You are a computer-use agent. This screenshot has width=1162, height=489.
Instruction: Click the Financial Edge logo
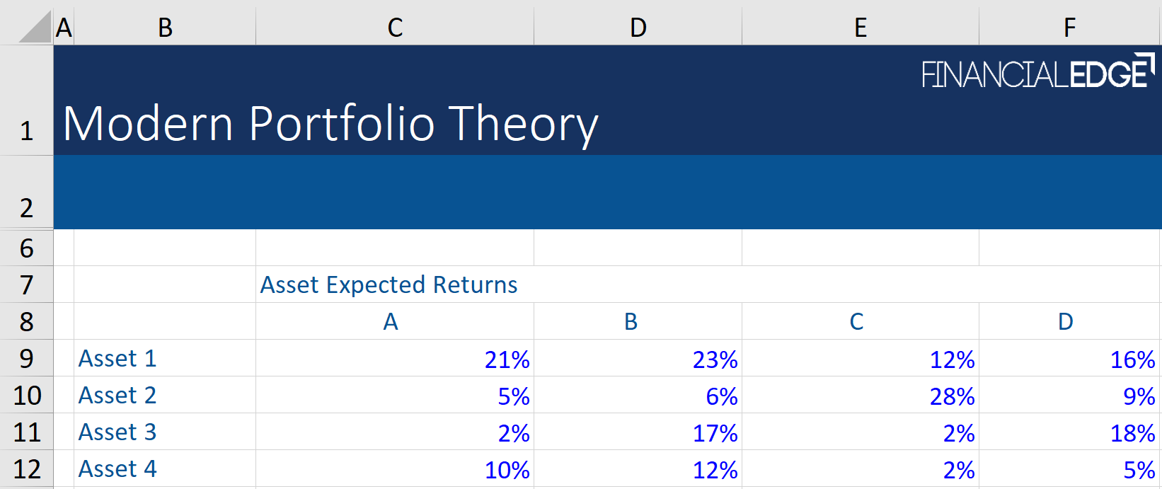pos(1037,73)
